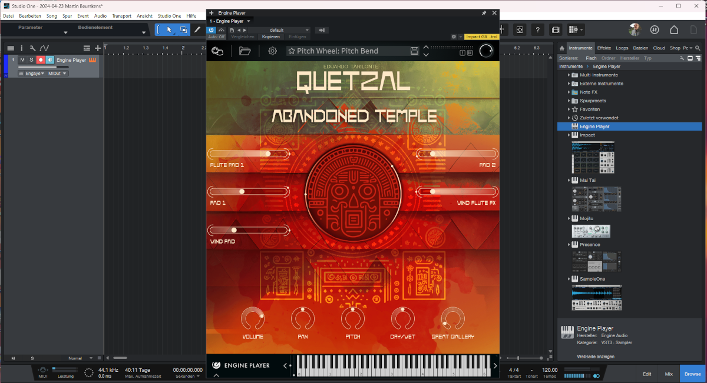Screen dimensions: 707x383
Task: Click Webseite anzeigen link
Action: tap(596, 357)
